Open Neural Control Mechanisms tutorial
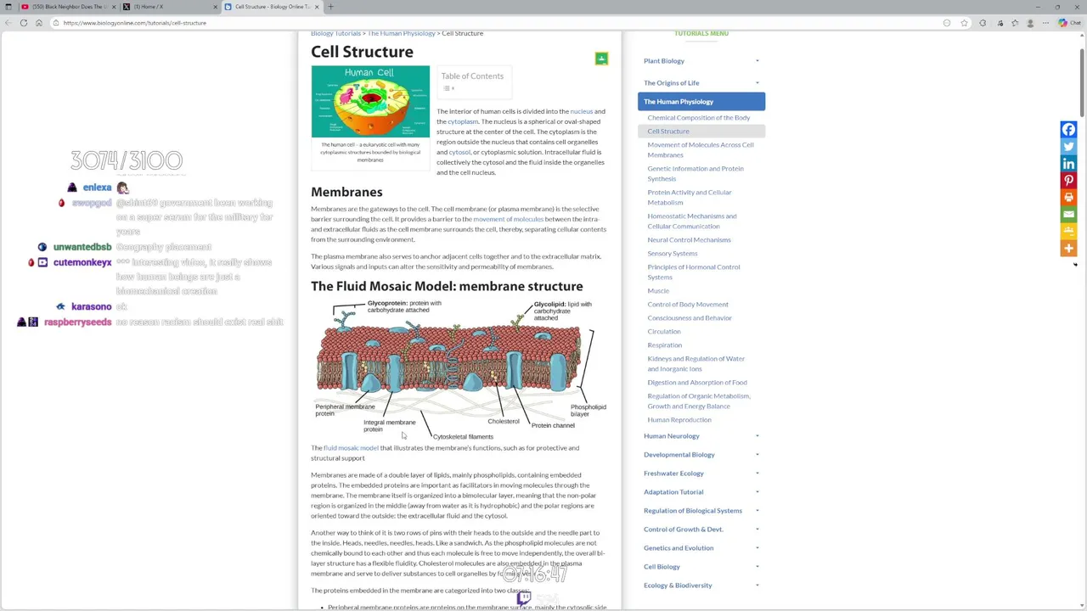1087x611 pixels. pos(689,240)
